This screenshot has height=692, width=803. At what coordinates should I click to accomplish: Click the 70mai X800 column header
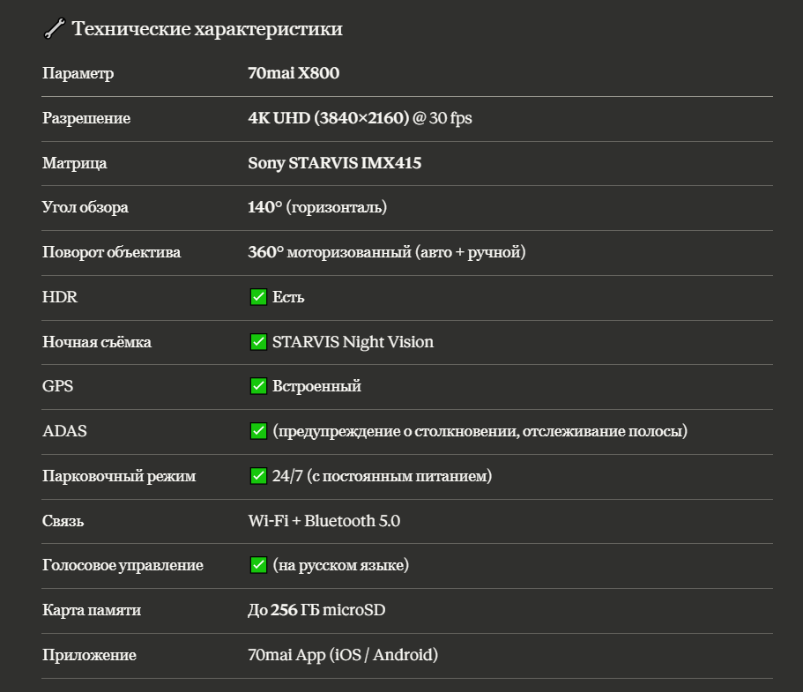coord(294,73)
